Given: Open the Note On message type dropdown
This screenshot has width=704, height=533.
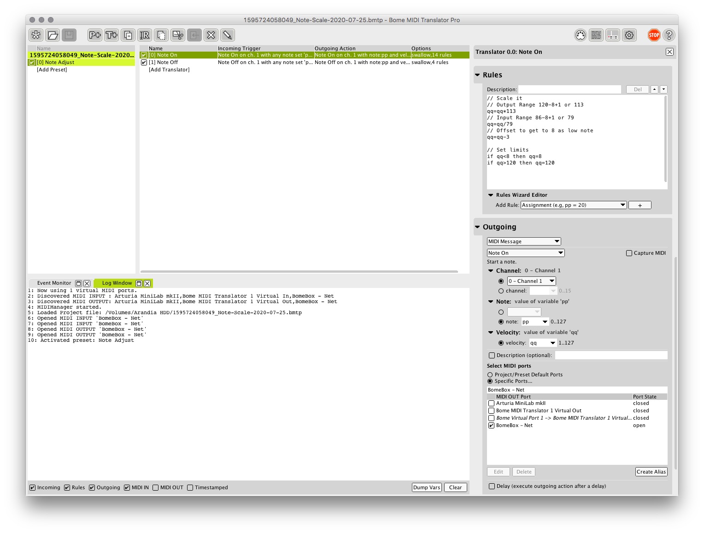Looking at the screenshot, I should pos(526,253).
